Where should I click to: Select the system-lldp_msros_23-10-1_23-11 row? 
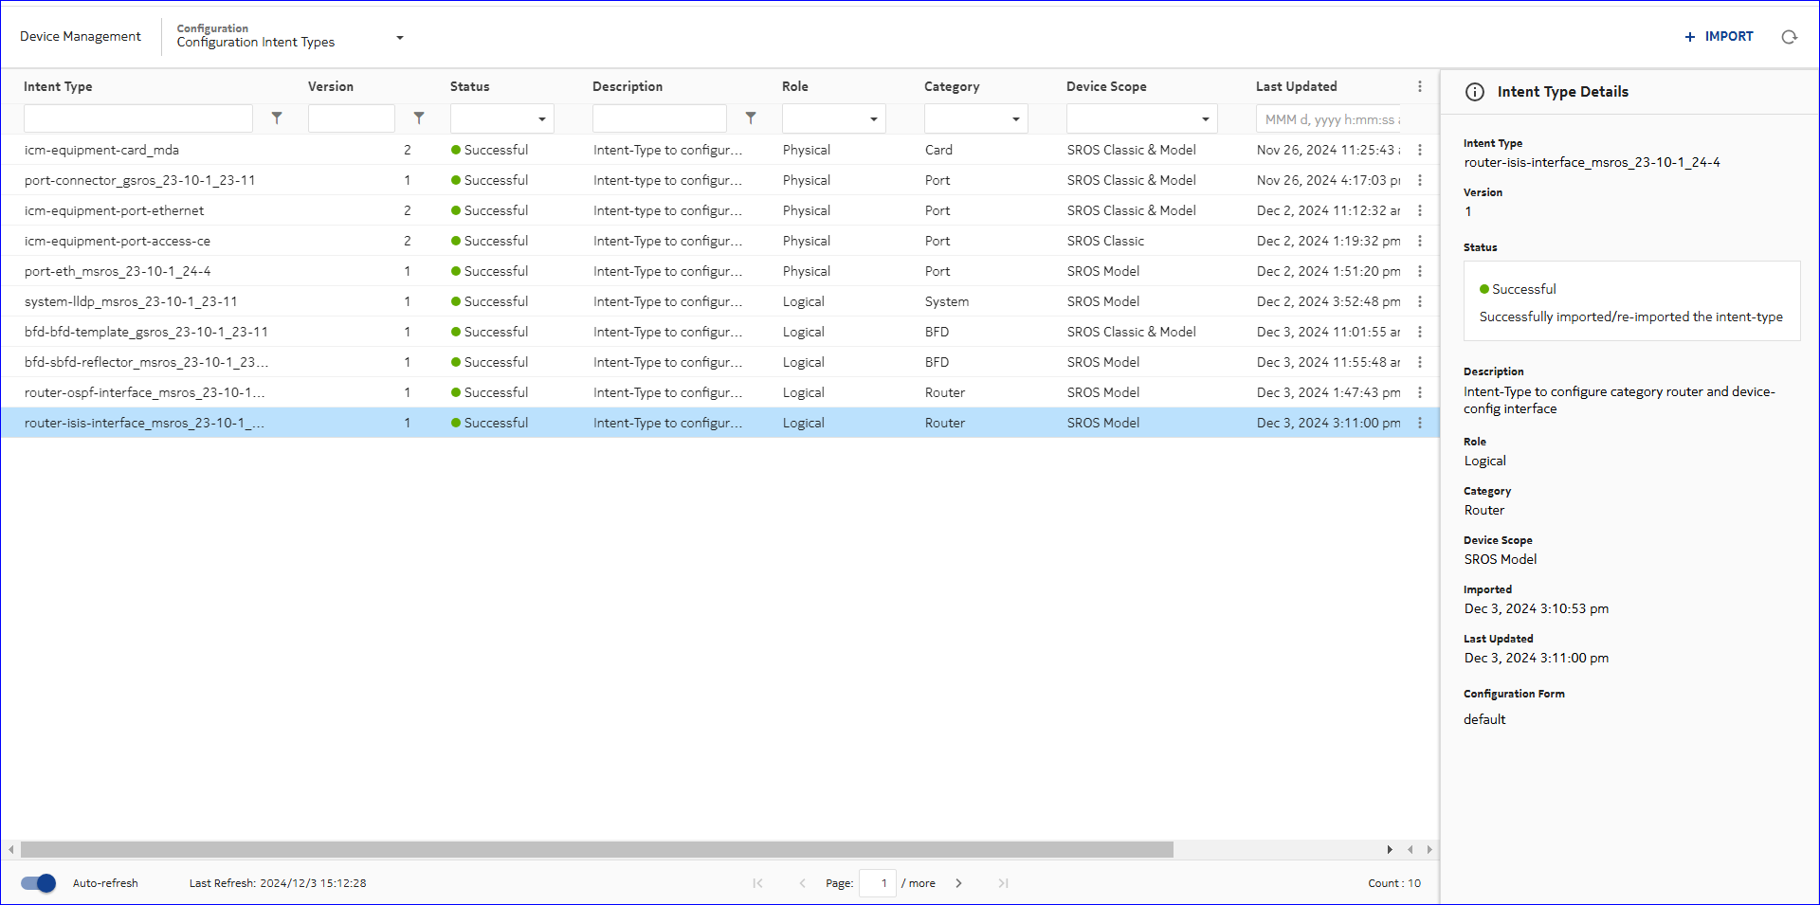click(131, 301)
